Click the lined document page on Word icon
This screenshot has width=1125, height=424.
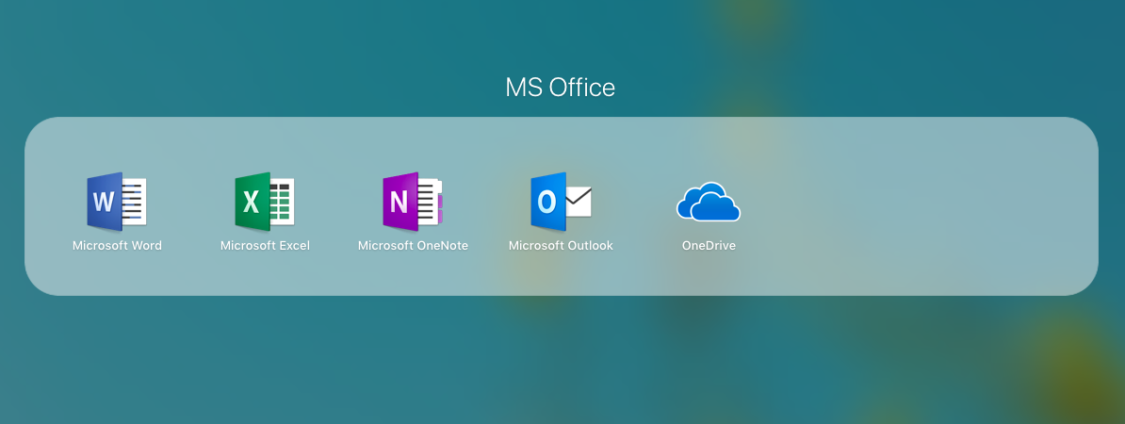coord(134,202)
